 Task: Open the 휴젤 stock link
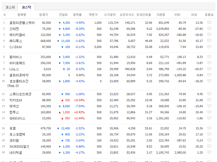12,128
